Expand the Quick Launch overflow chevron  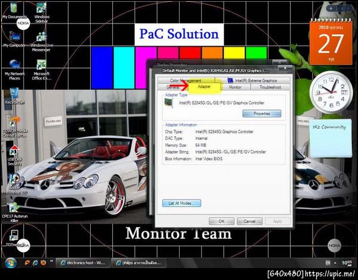coord(51,261)
